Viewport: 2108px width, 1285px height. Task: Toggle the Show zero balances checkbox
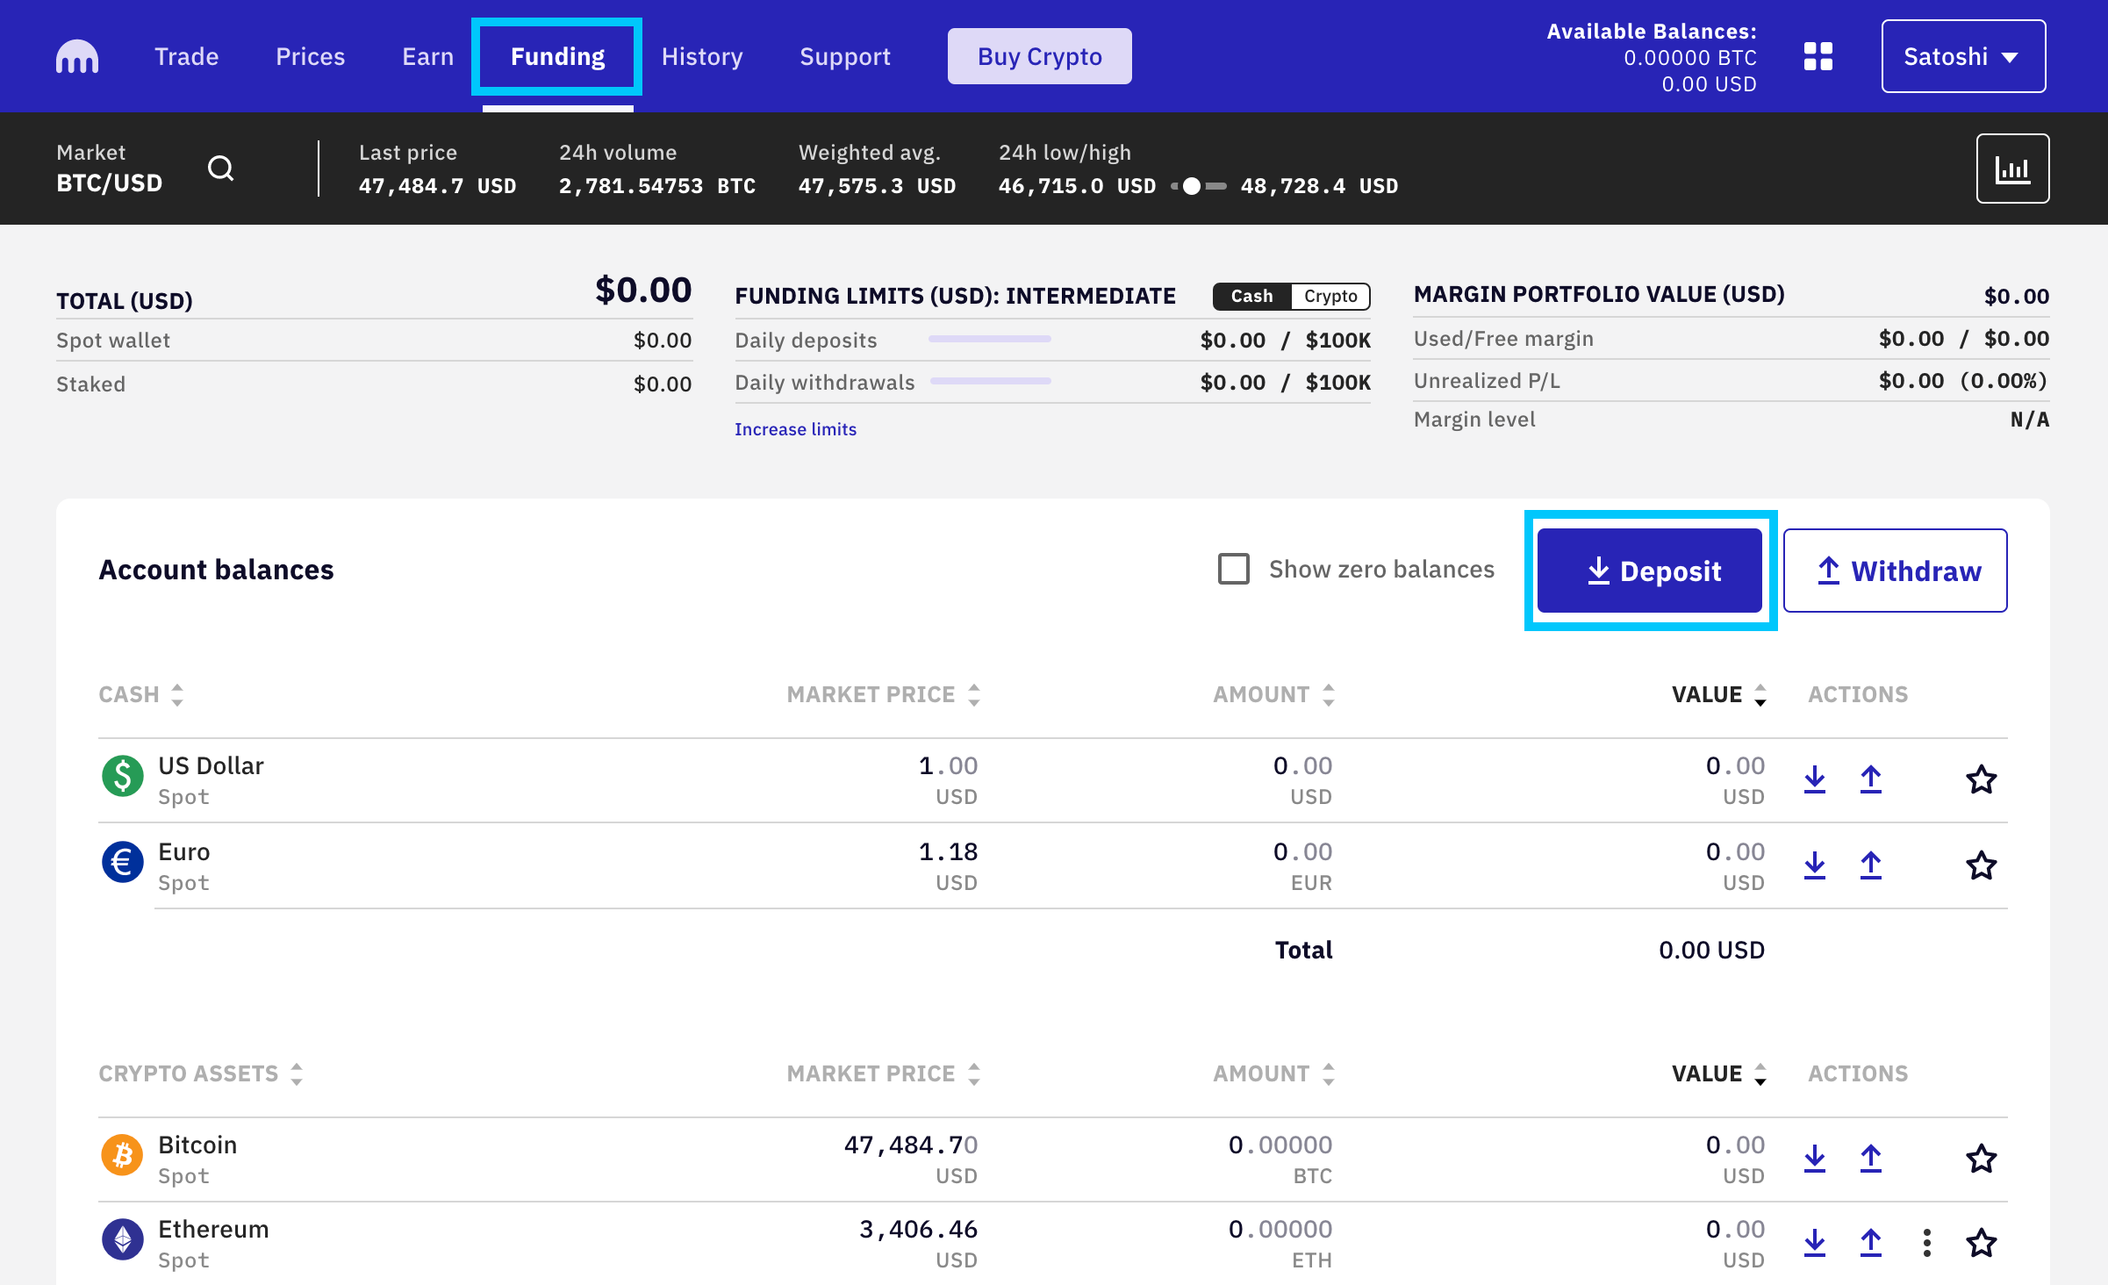tap(1233, 570)
